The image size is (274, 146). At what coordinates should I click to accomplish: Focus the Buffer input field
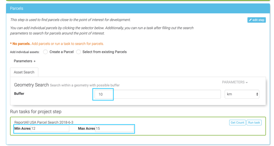(x=157, y=94)
